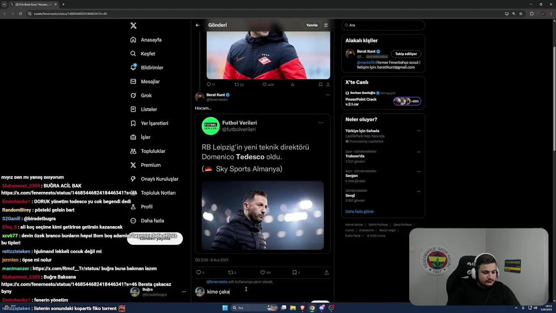The image size is (556, 313).
Task: Click the Spartak jacket photo above
Action: click(268, 55)
